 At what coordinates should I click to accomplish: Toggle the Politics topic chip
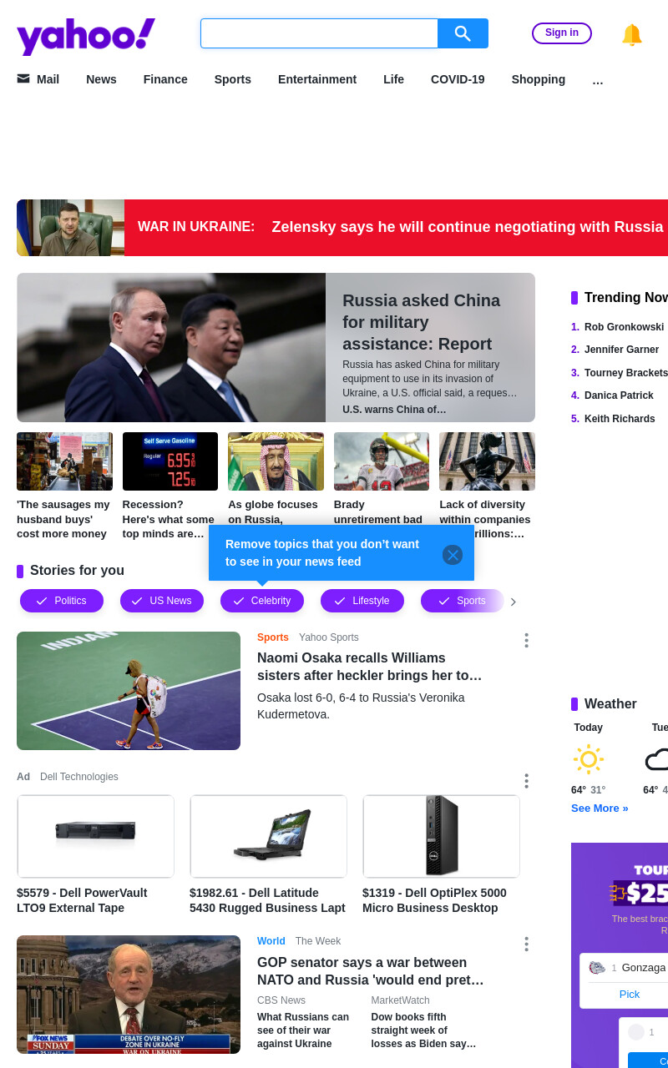click(62, 601)
